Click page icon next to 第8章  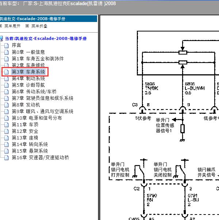(7, 105)
